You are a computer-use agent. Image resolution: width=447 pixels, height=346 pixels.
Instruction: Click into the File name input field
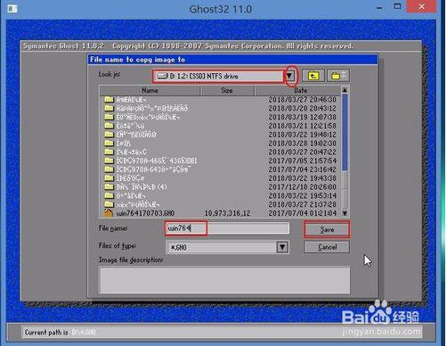(227, 228)
